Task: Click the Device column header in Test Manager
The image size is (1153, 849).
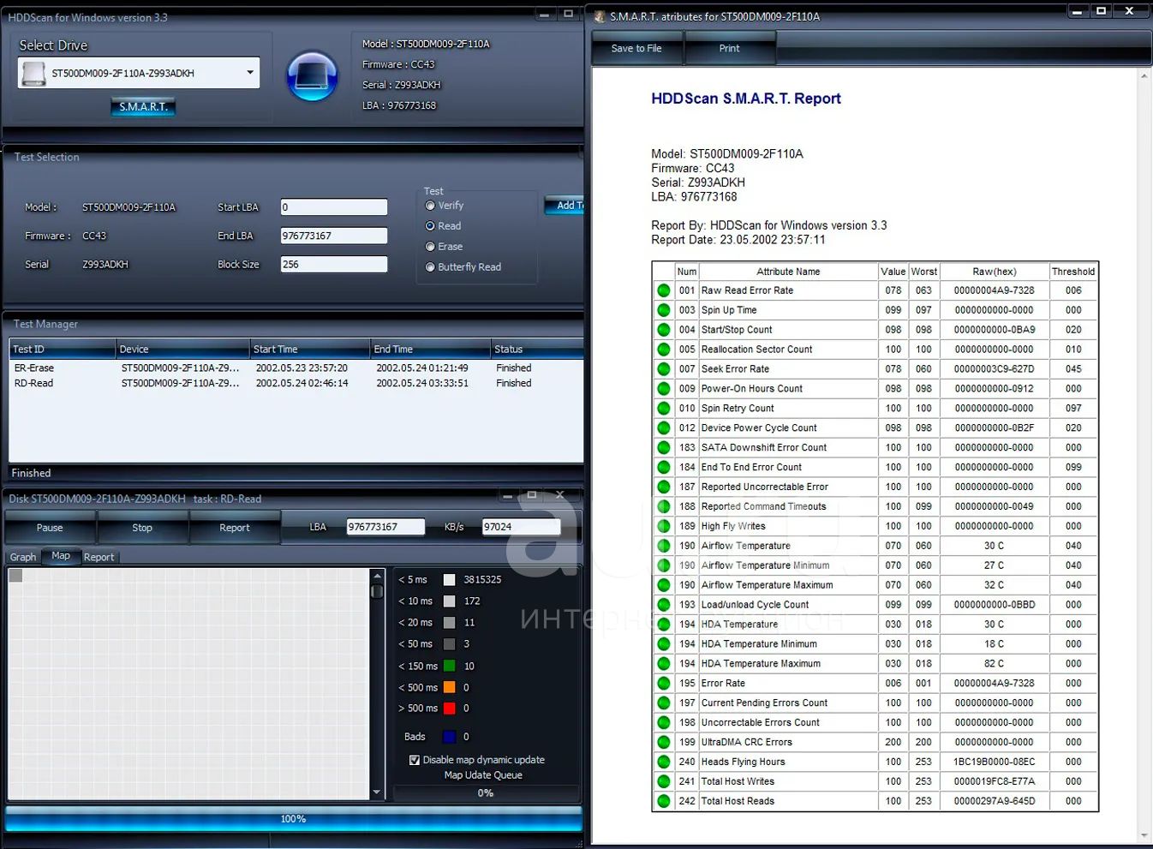Action: 182,350
